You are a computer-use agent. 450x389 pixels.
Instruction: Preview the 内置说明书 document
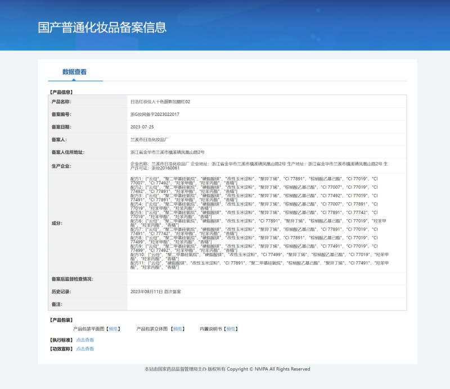(x=231, y=329)
